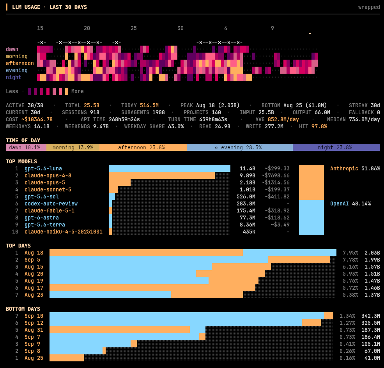Select the Aug 18 top day row
The width and height of the screenshot is (384, 368).
193,253
